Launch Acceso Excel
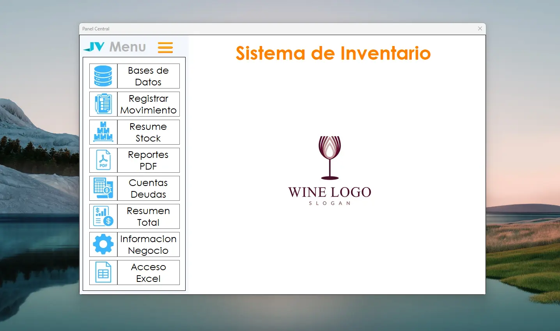The image size is (560, 331). point(148,273)
